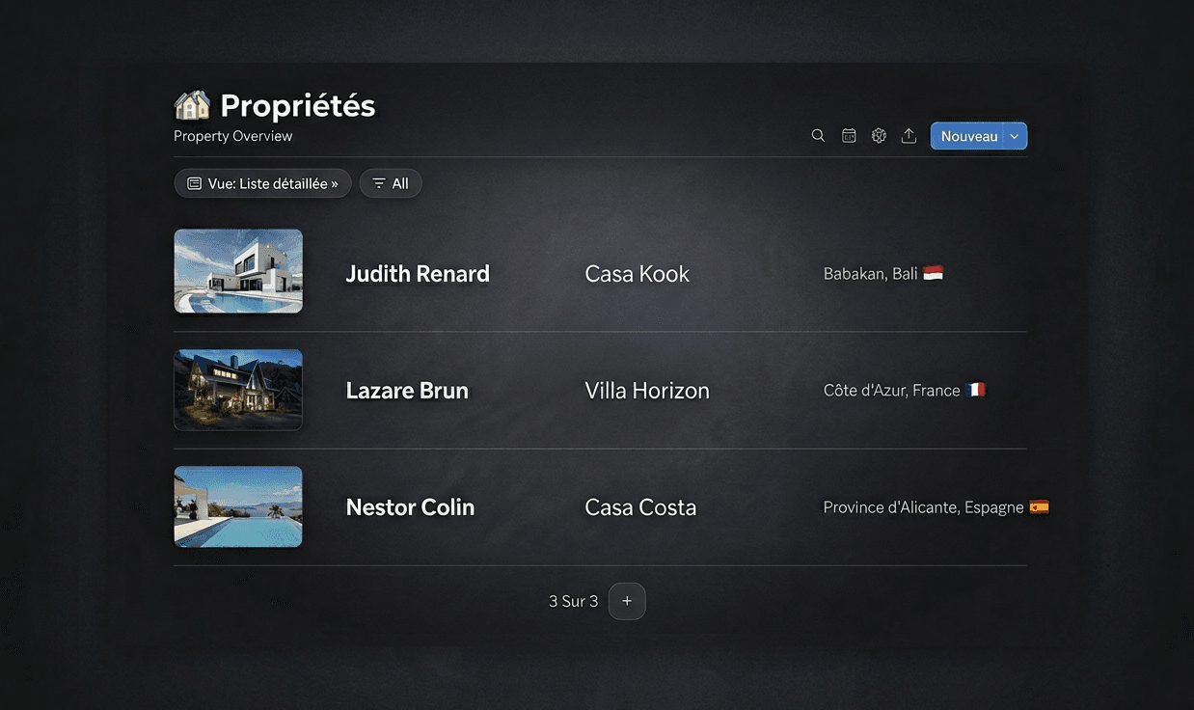Image resolution: width=1194 pixels, height=710 pixels.
Task: Open the Villa Horizon house thumbnail
Action: tap(238, 390)
